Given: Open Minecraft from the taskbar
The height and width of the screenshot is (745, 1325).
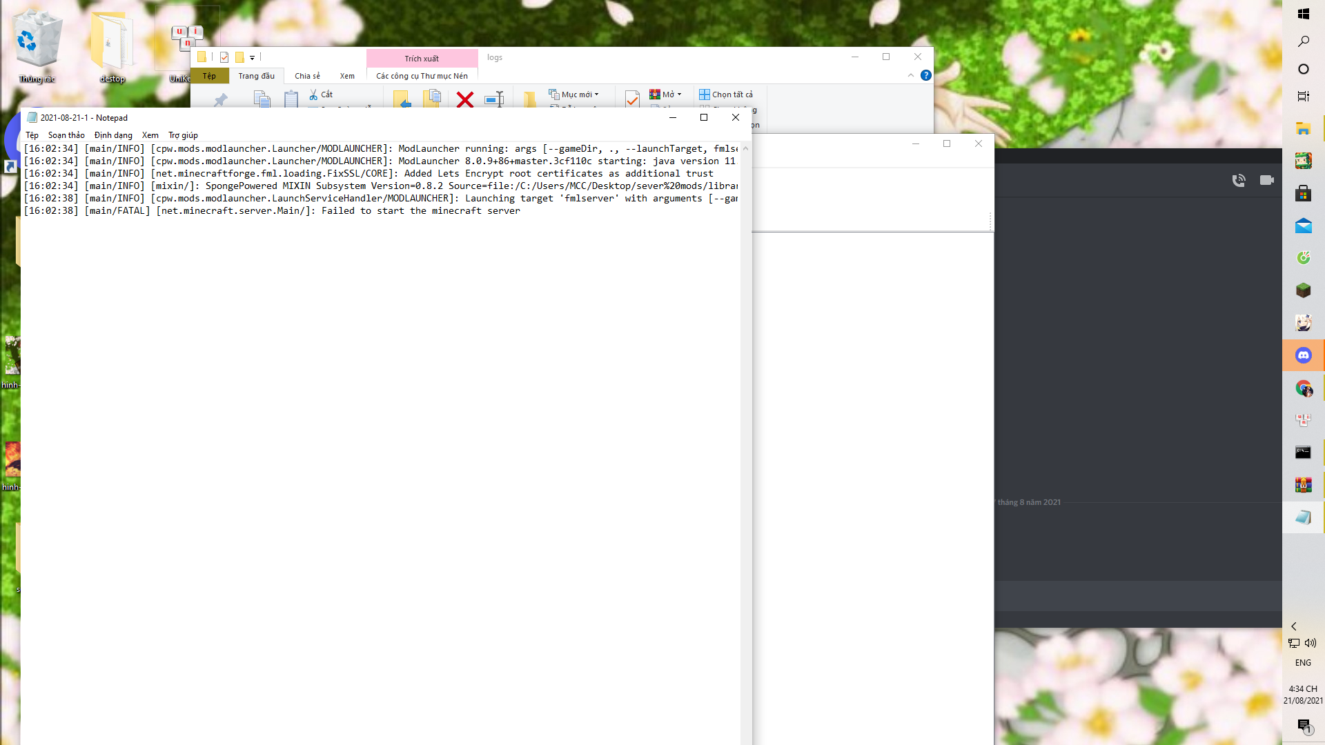Looking at the screenshot, I should [1303, 290].
